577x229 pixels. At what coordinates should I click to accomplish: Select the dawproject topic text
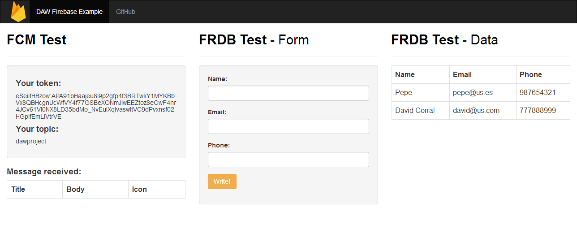(x=31, y=141)
